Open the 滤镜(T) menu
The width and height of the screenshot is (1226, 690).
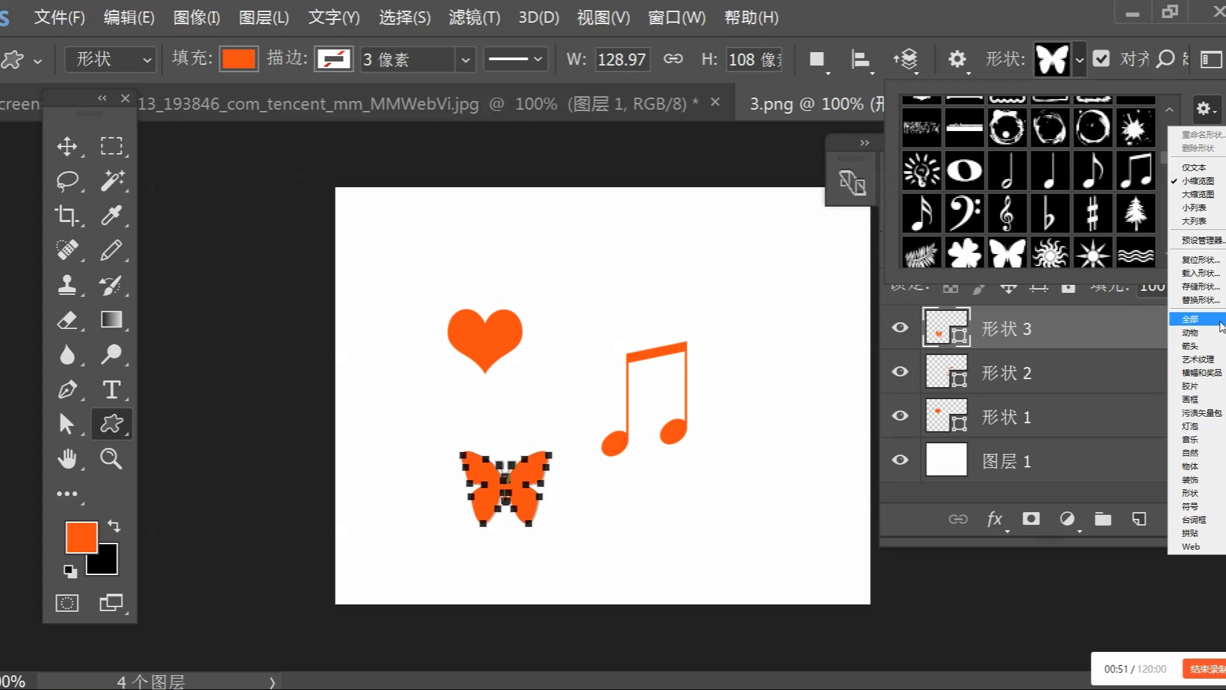(474, 17)
